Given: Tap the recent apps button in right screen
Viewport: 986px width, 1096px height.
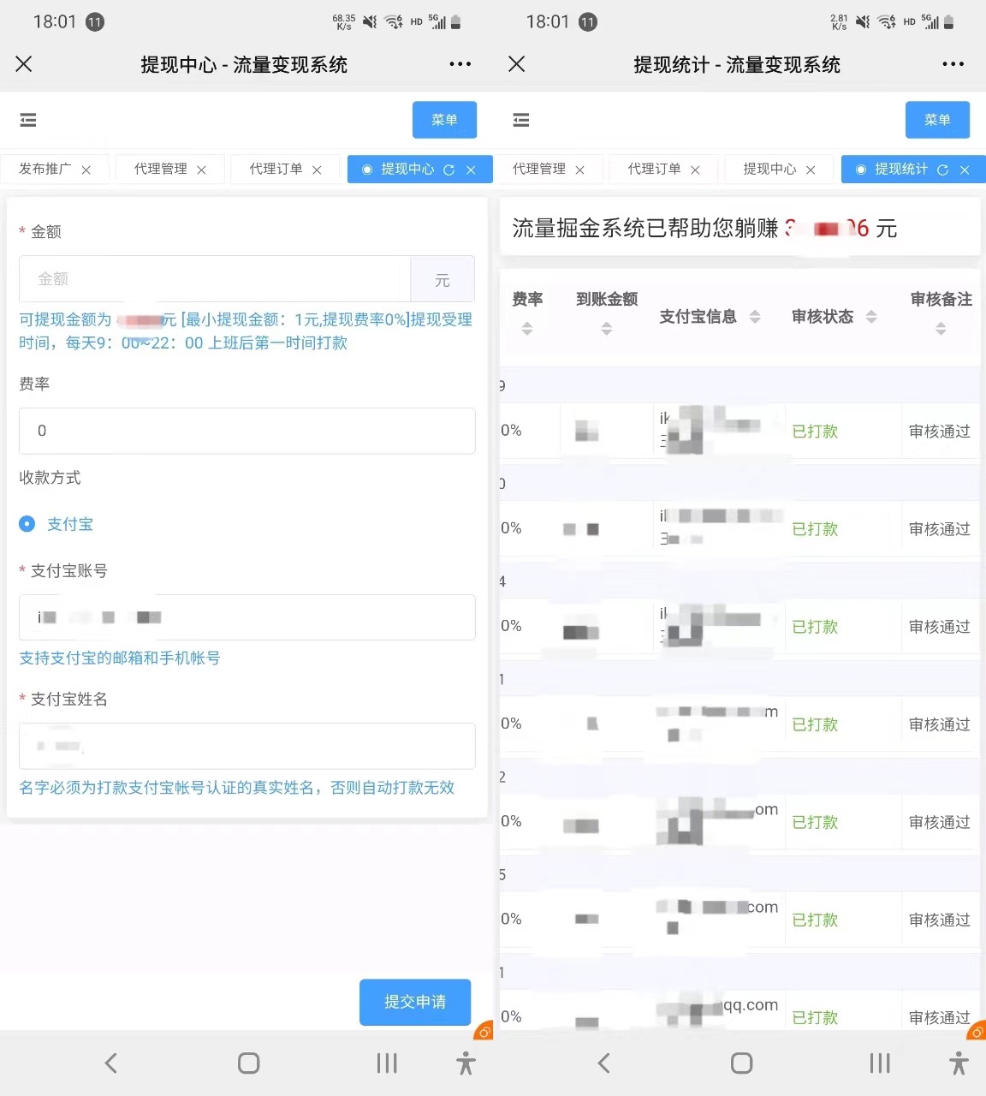Looking at the screenshot, I should click(880, 1063).
